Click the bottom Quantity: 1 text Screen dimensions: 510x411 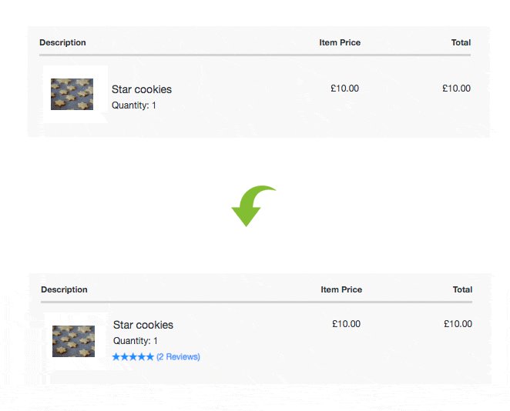point(136,341)
